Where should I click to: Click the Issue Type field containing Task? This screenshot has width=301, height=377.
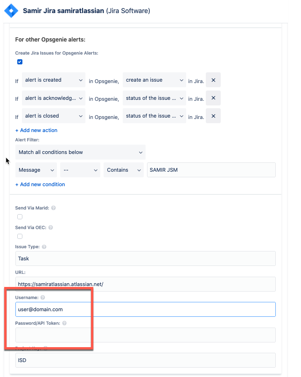(x=146, y=258)
